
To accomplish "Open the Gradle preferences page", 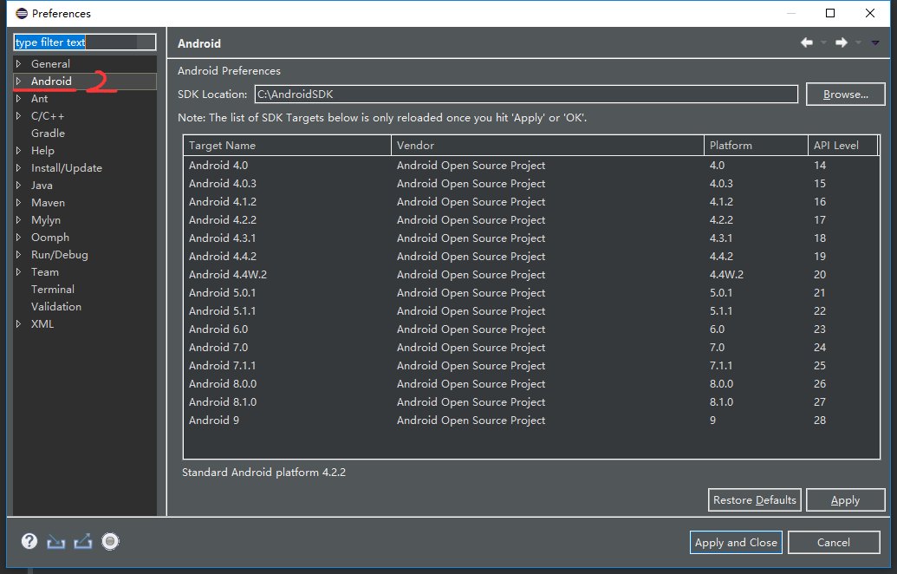I will click(48, 133).
